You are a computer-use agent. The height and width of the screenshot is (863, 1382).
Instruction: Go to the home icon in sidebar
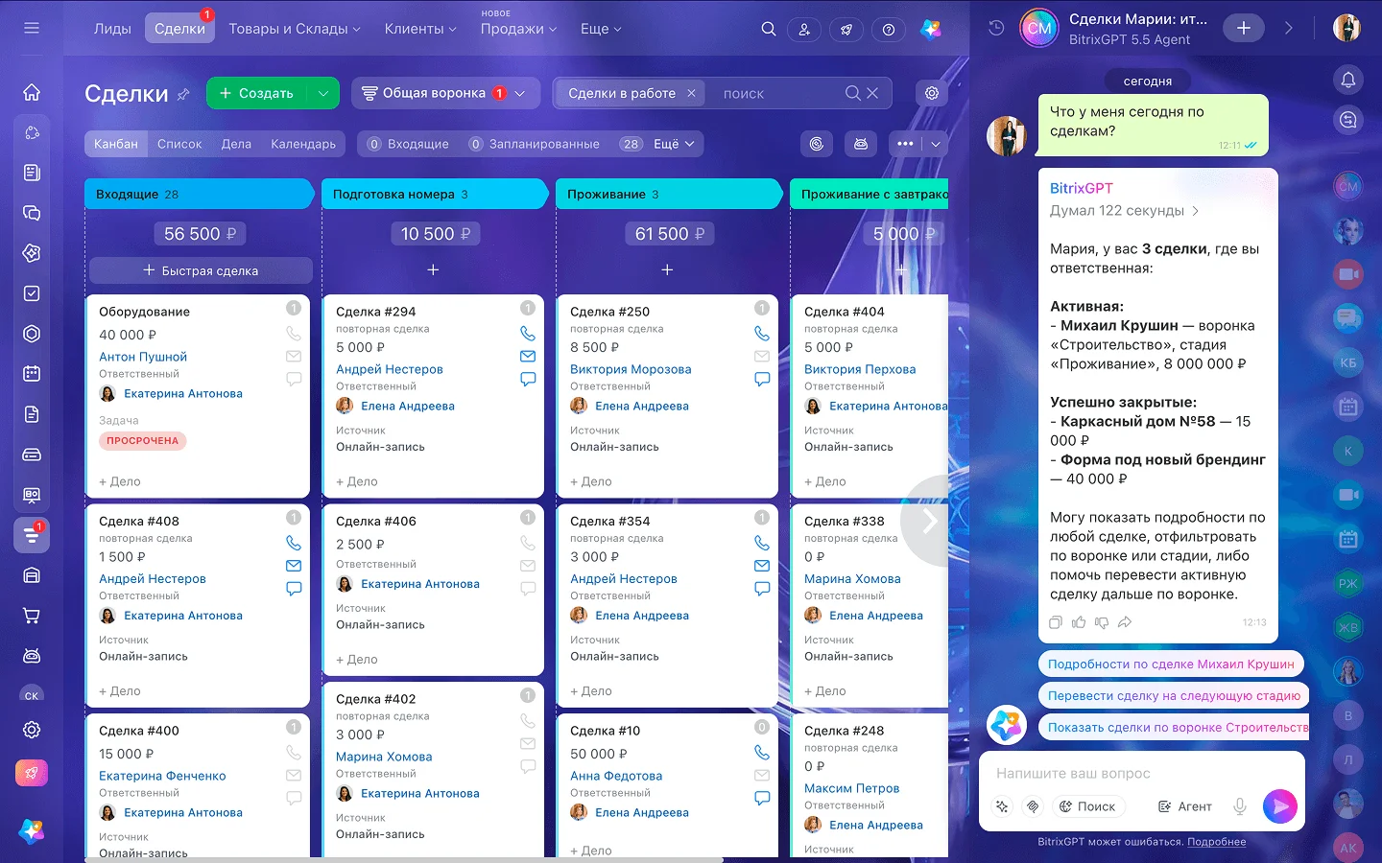32,92
